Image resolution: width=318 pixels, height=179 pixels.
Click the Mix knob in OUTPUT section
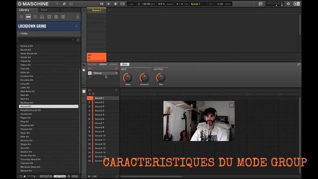click(x=160, y=78)
